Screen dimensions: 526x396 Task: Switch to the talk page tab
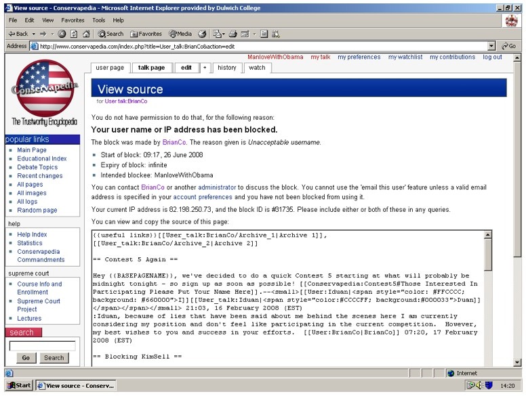151,68
